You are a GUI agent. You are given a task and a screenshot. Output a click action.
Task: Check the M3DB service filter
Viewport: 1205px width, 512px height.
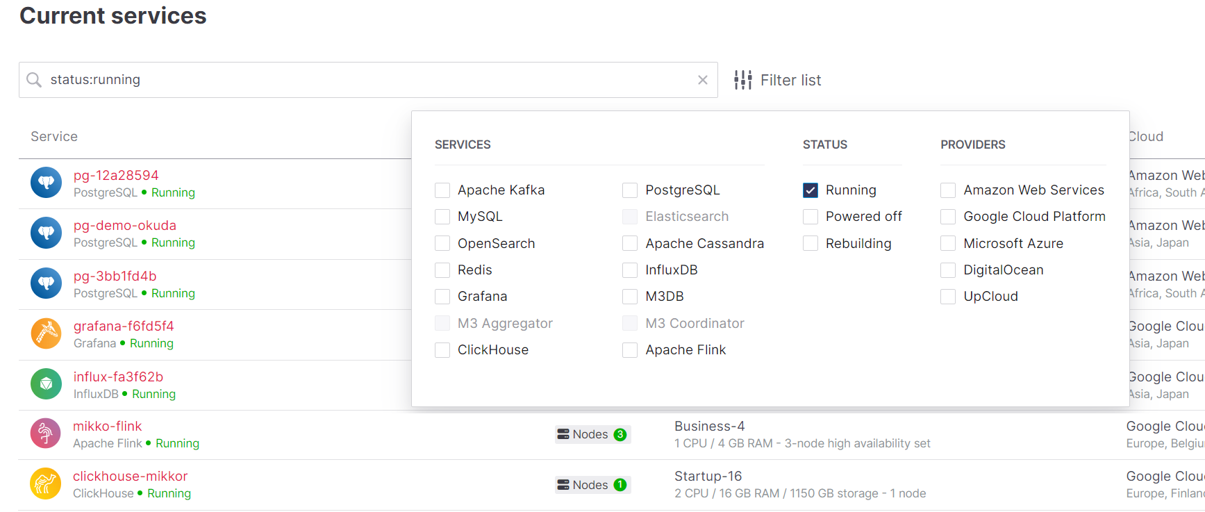(x=630, y=297)
